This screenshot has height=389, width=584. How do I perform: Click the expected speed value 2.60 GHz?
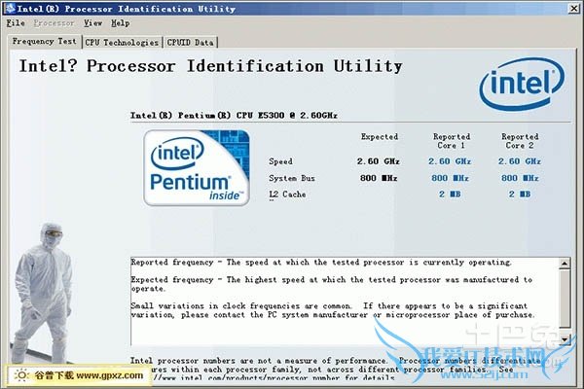(x=378, y=161)
